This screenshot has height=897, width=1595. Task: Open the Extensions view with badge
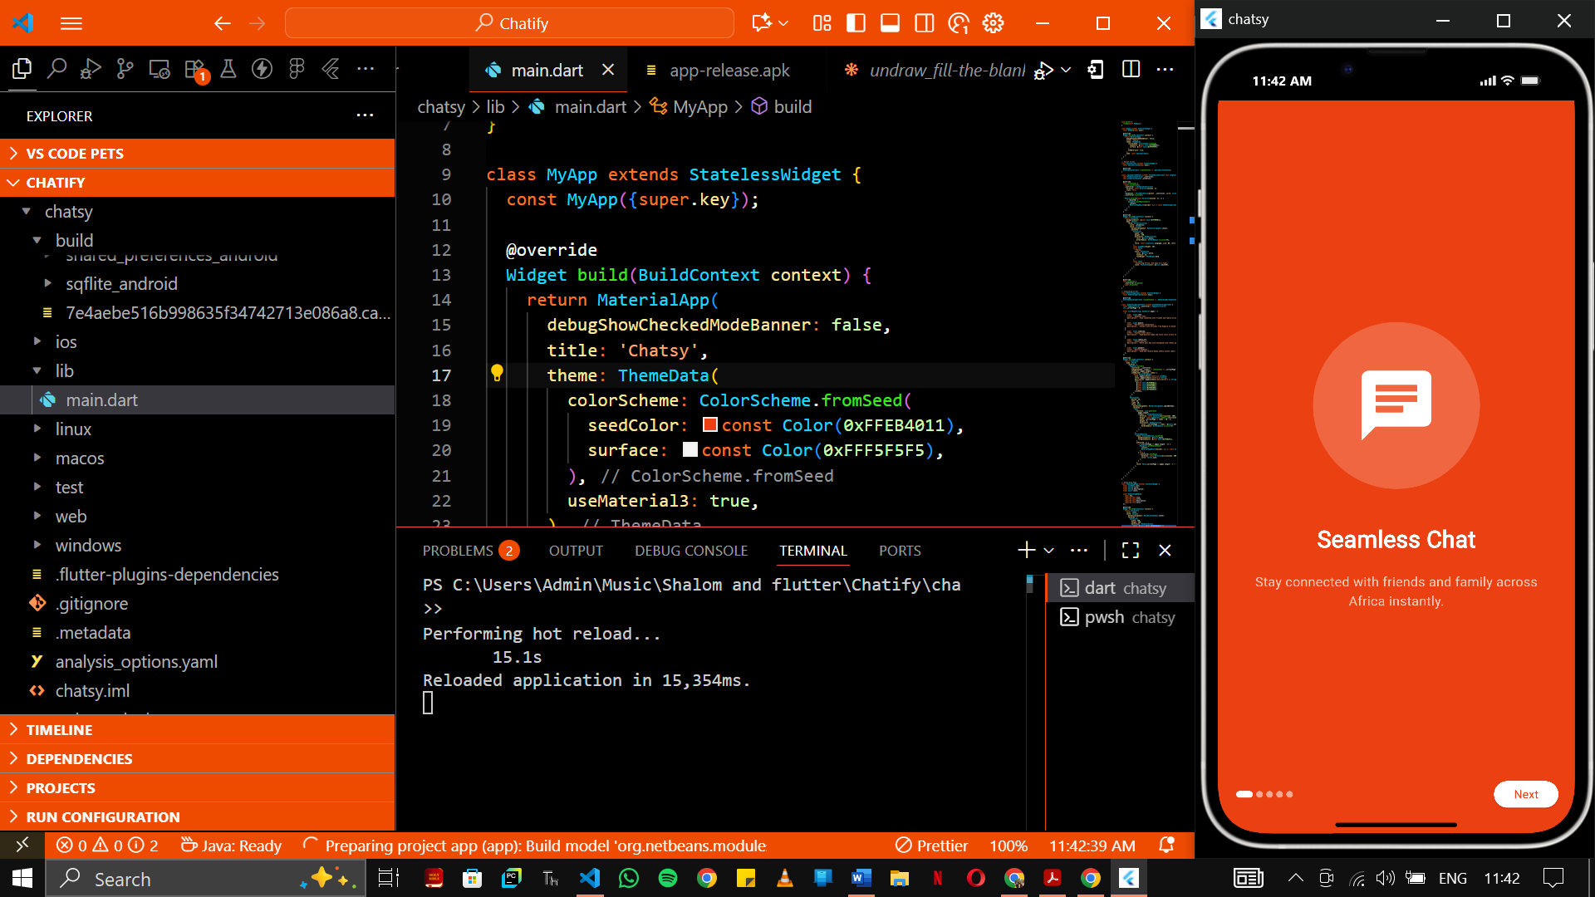(x=194, y=69)
